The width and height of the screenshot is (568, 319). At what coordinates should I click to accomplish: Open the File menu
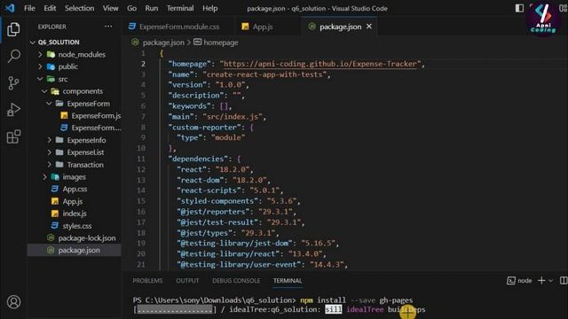click(x=29, y=8)
